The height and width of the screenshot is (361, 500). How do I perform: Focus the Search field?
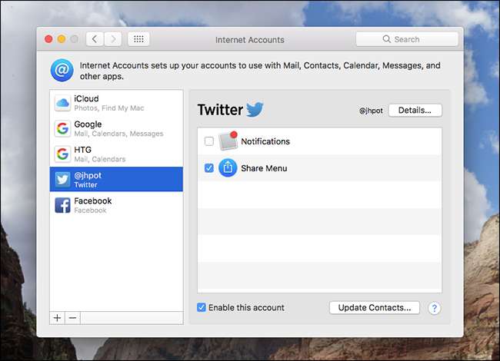[407, 39]
